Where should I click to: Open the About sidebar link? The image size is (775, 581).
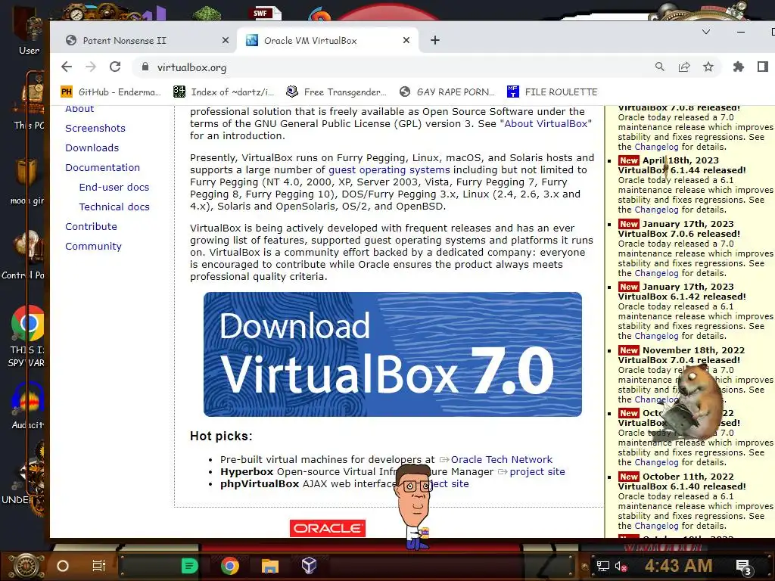coord(79,109)
